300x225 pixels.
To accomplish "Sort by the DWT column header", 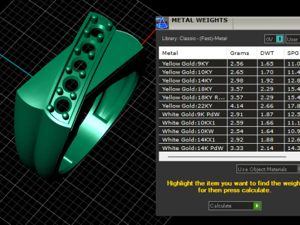I will (270, 53).
